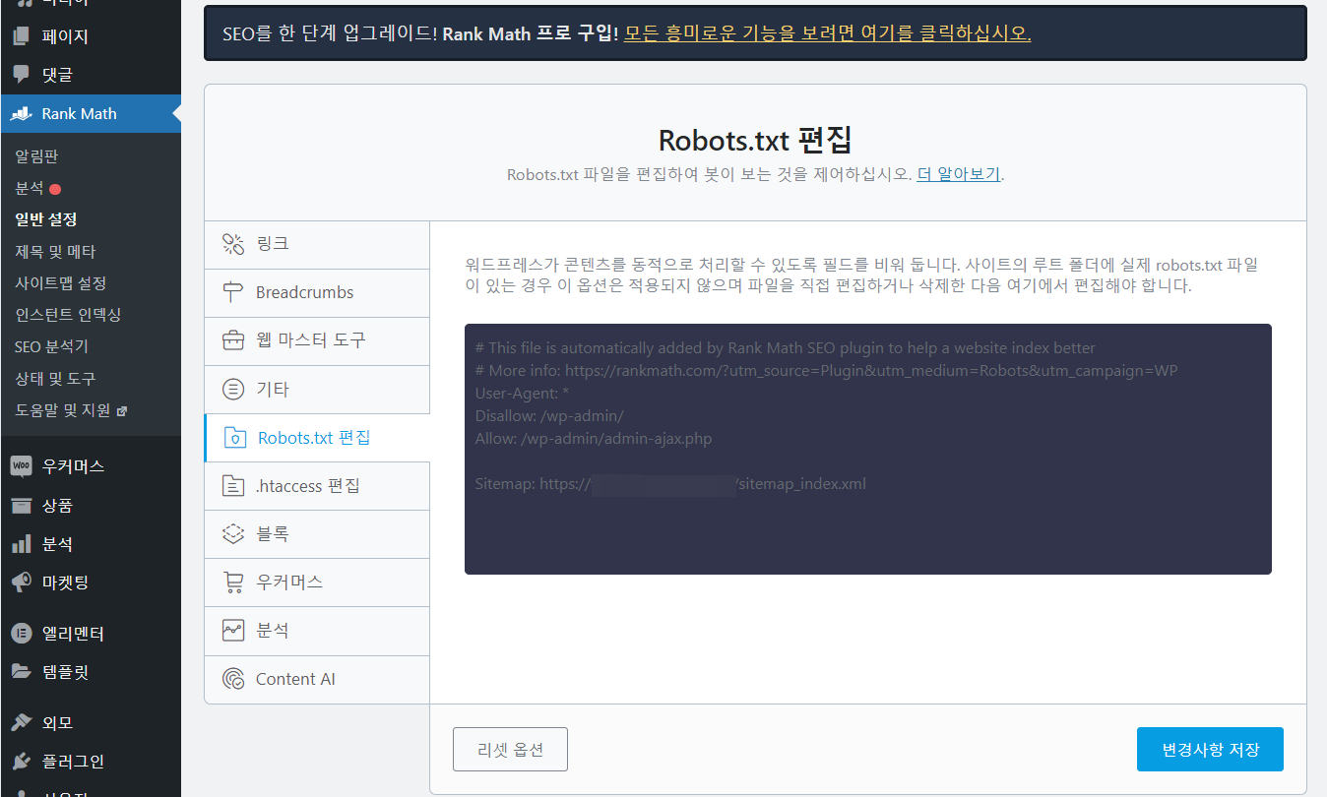Open the 상품 menu
Screen dimensions: 1327x797
tap(91, 506)
